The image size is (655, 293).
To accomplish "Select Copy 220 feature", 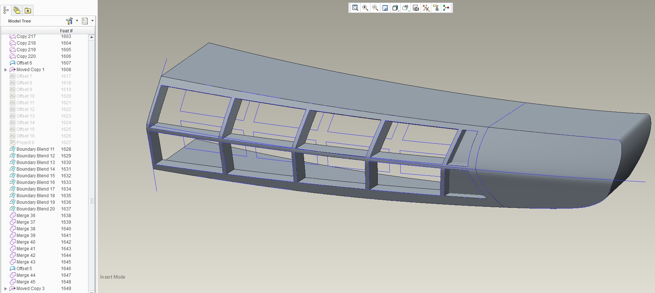I will point(26,56).
